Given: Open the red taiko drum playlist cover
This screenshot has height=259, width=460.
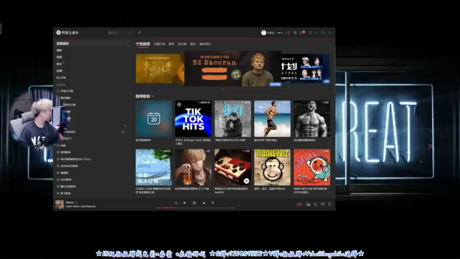Looking at the screenshot, I should (x=312, y=167).
